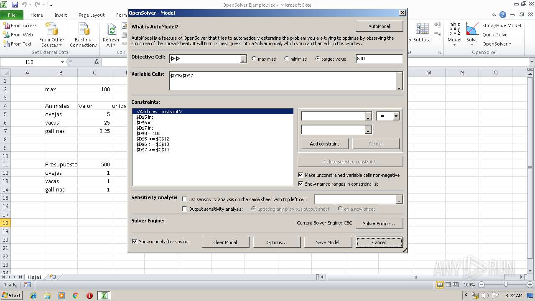Viewport: 535px width, 301px height.
Task: Click the zoom in plus button
Action: [530, 285]
